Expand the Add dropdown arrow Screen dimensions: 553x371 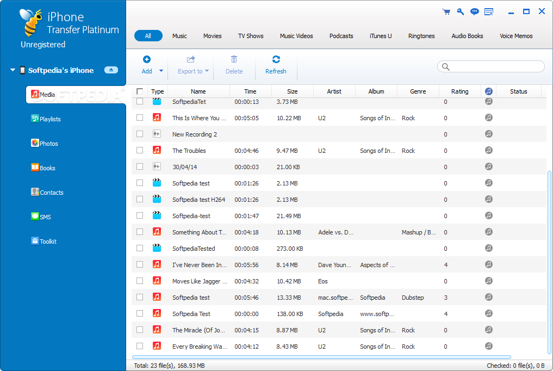[x=161, y=71]
